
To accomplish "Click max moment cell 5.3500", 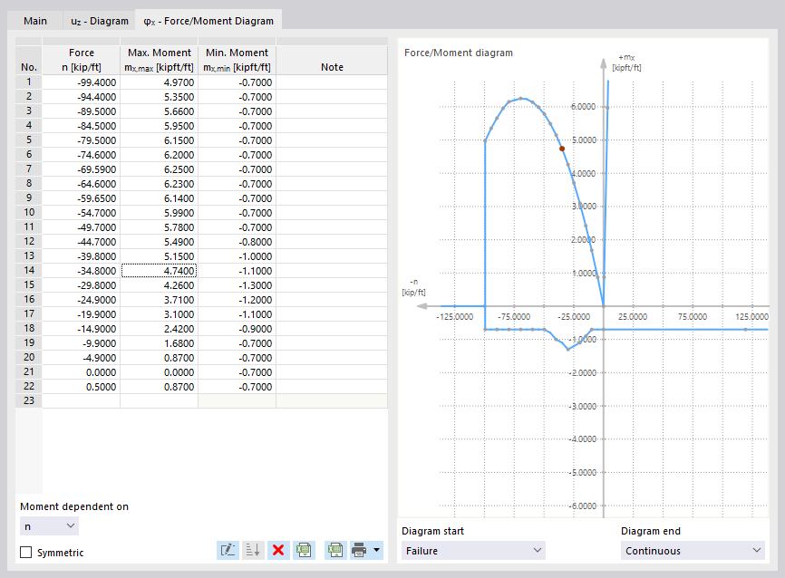I will pyautogui.click(x=160, y=97).
